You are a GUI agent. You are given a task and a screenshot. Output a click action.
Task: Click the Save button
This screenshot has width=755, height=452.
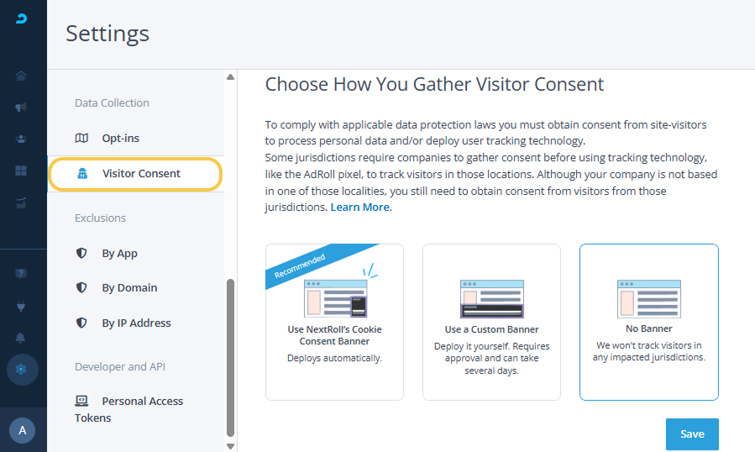point(692,434)
